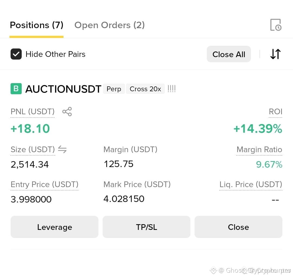The height and width of the screenshot is (277, 293).
Task: Tap the sort positions arrows icon
Action: click(275, 54)
